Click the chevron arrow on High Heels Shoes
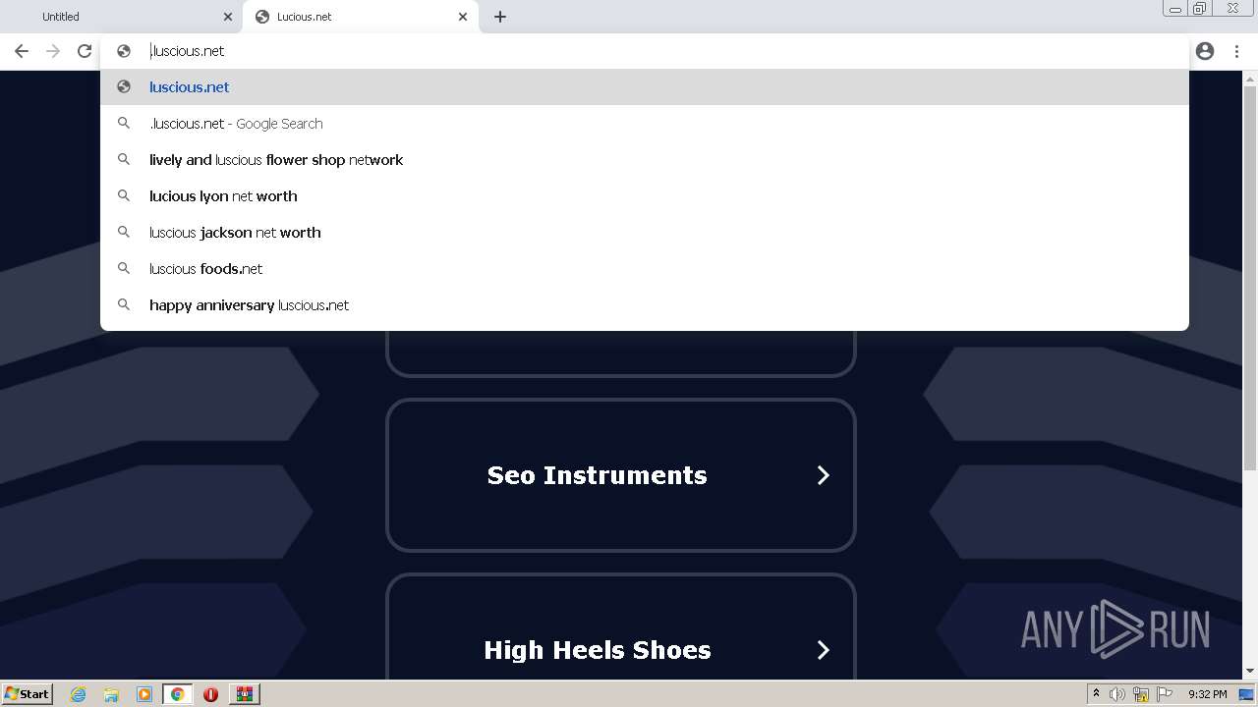The image size is (1258, 707). coord(824,650)
